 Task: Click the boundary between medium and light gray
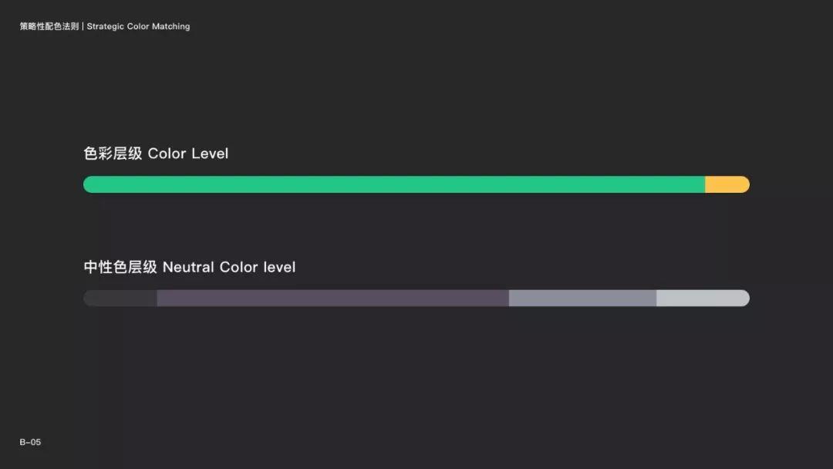tap(656, 298)
